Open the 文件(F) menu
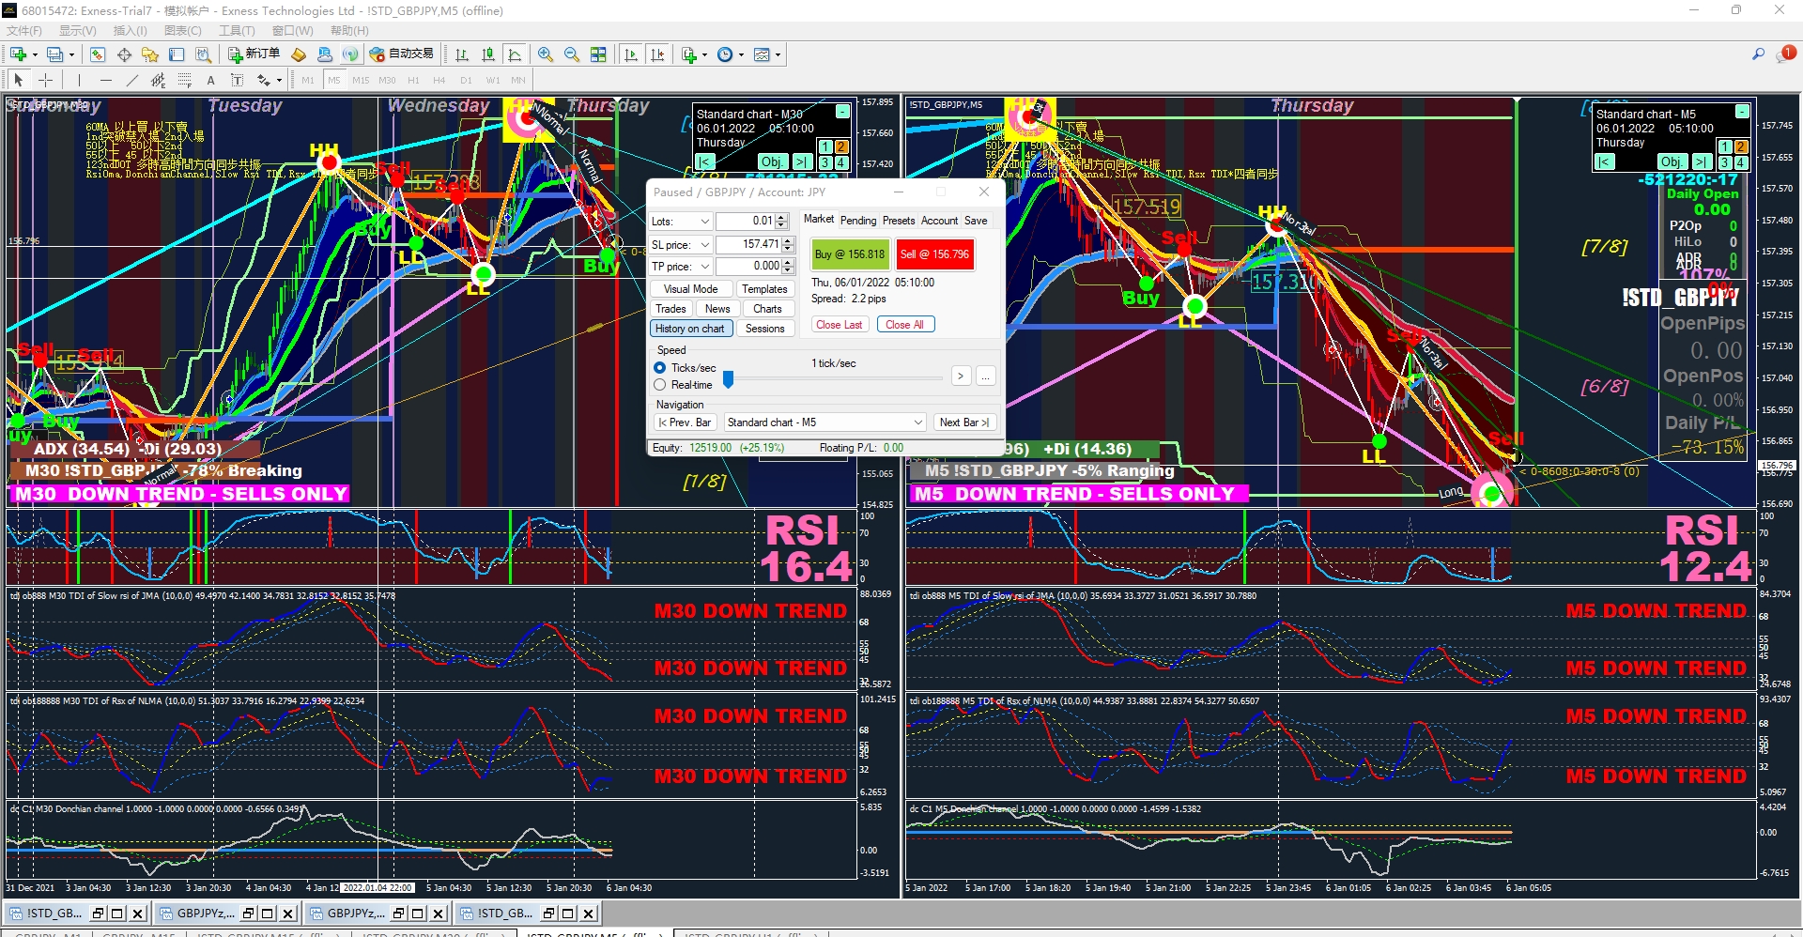The width and height of the screenshot is (1803, 937). (24, 31)
